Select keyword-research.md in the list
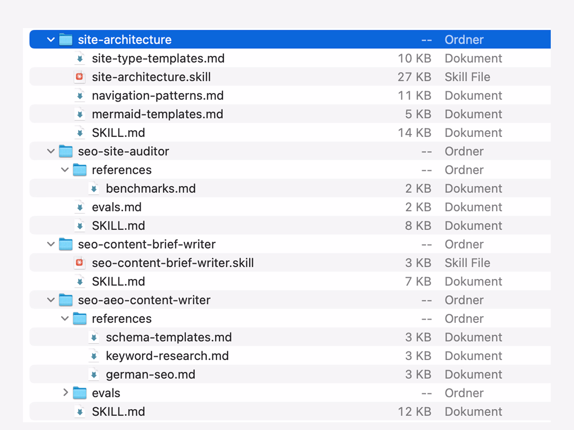Viewport: 574px width, 430px height. [167, 356]
